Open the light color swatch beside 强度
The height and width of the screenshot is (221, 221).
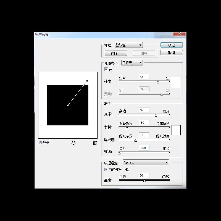click(176, 82)
